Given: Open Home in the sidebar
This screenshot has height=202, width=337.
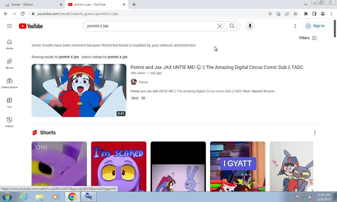Looking at the screenshot, I should tap(9, 44).
